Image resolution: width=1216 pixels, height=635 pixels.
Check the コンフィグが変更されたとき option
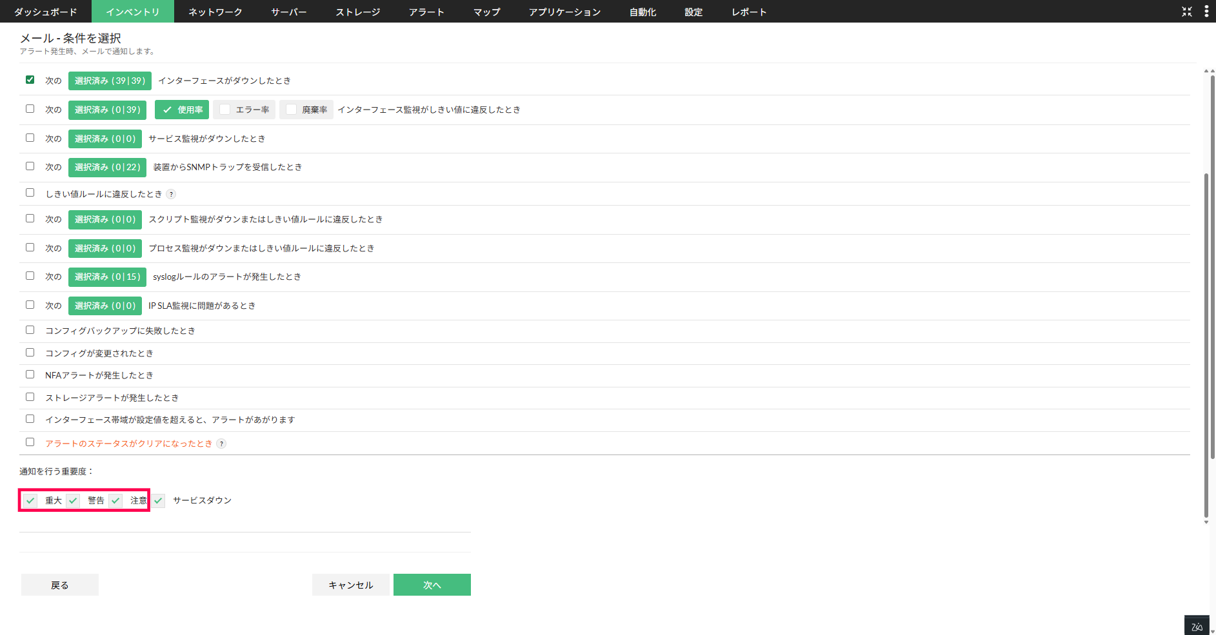point(30,353)
